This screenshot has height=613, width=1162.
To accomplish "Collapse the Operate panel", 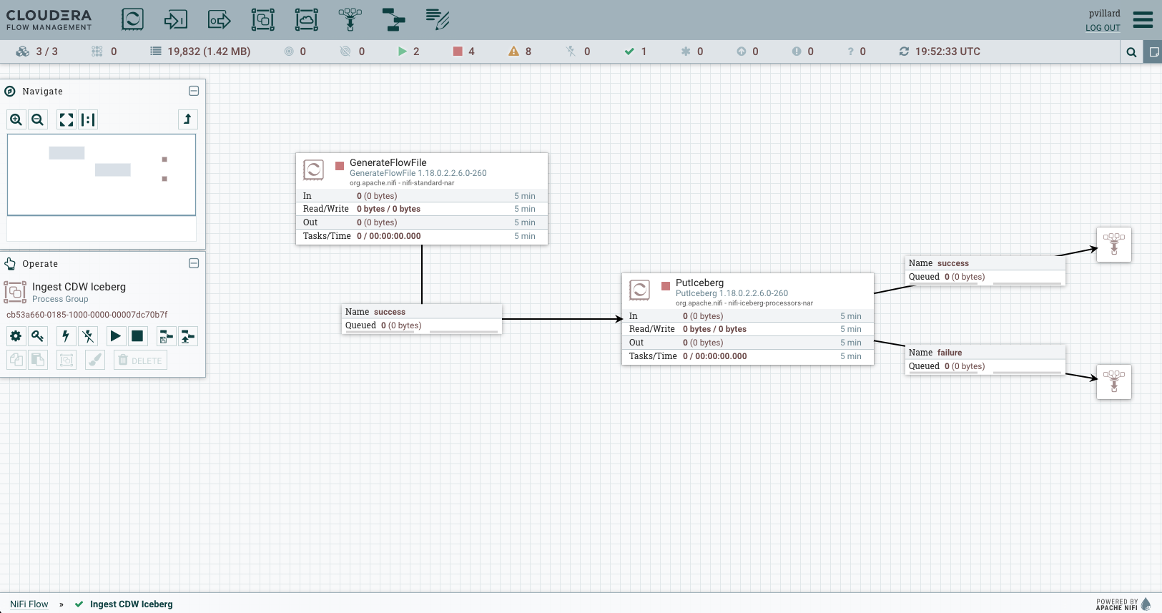I will (x=194, y=263).
